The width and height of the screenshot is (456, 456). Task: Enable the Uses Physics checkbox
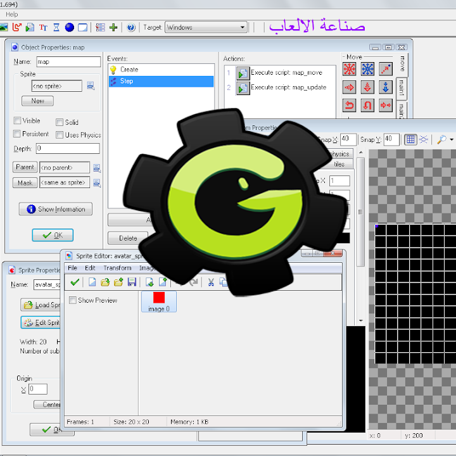(x=60, y=135)
